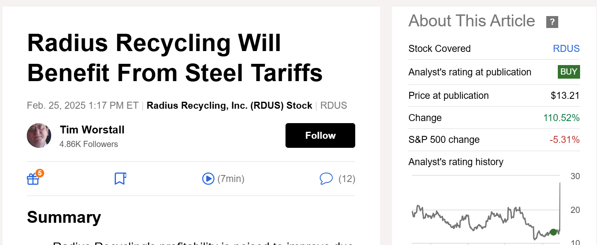Click the orange 5 notification badge

(40, 173)
